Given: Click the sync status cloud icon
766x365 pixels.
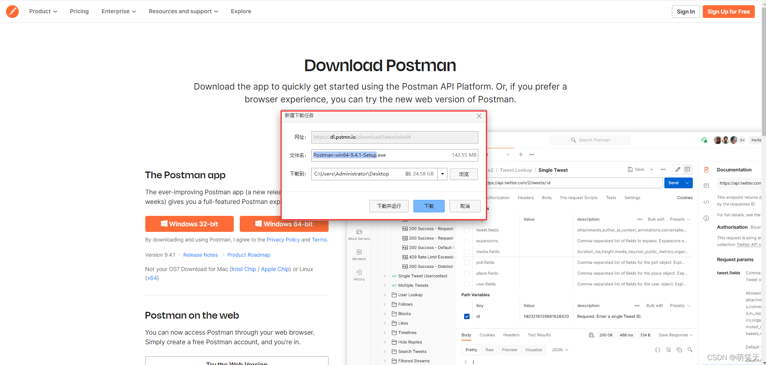Looking at the screenshot, I should 704,140.
